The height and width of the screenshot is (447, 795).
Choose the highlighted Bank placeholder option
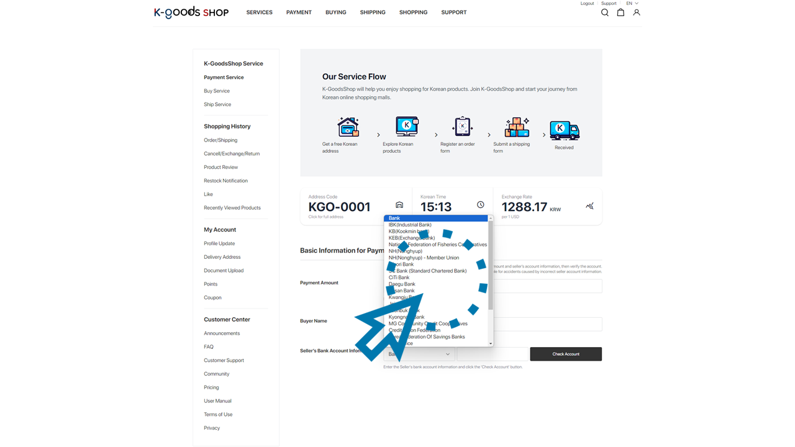pyautogui.click(x=436, y=218)
